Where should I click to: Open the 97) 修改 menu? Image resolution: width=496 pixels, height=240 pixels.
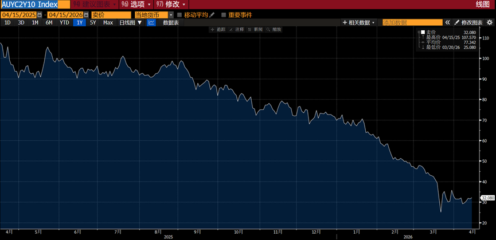[x=170, y=5]
